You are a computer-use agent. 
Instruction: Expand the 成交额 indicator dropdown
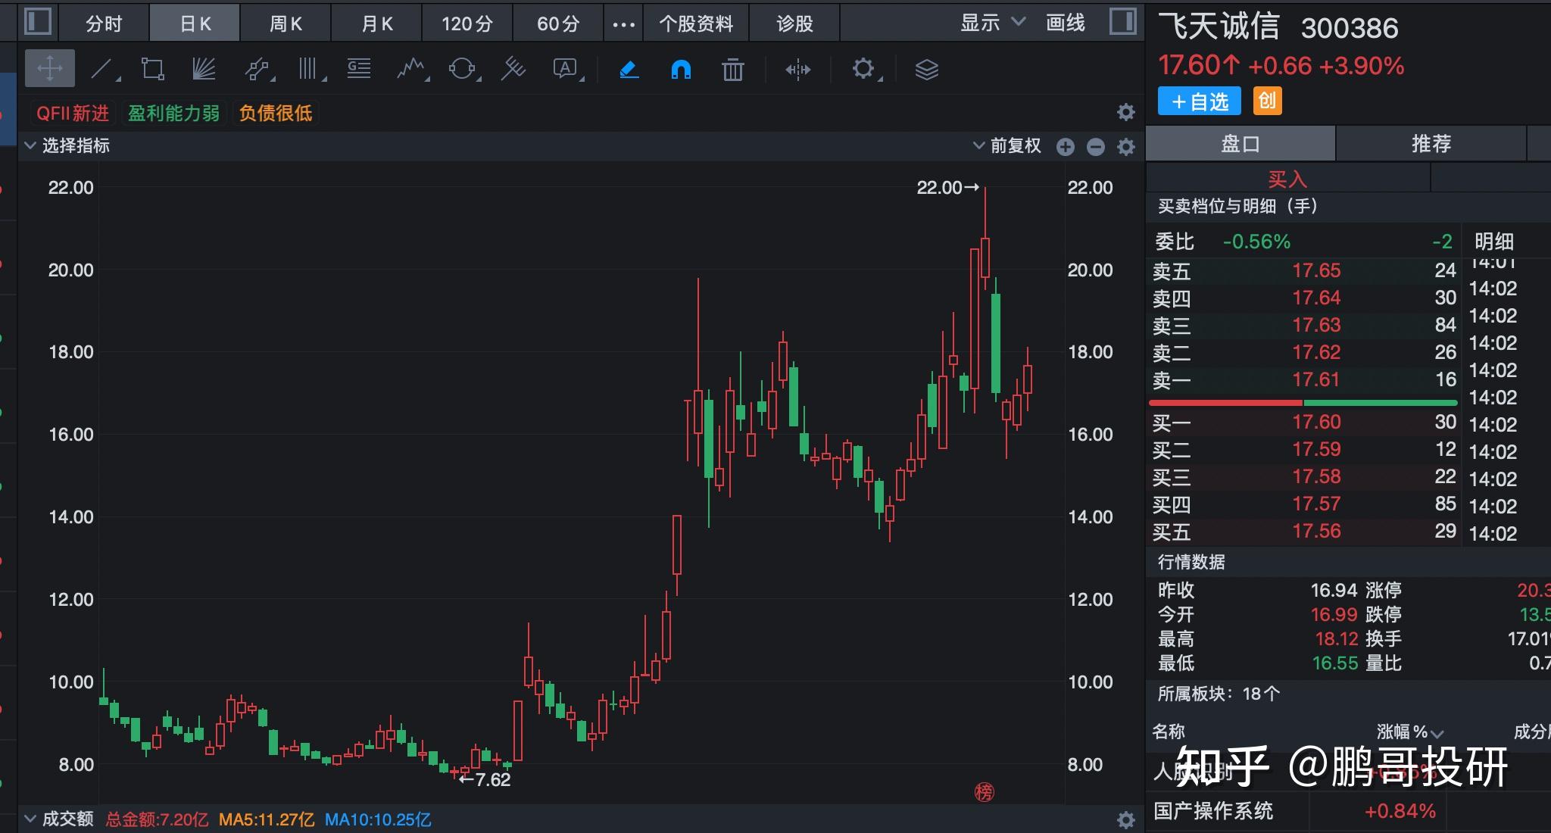point(59,819)
